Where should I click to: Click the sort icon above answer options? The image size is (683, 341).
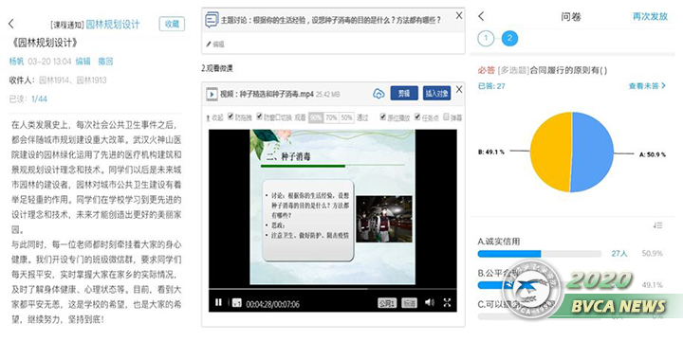[x=657, y=224]
